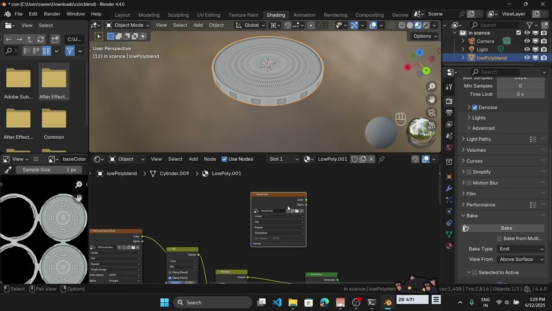
Task: Hide the Light object in viewport
Action: (x=527, y=49)
